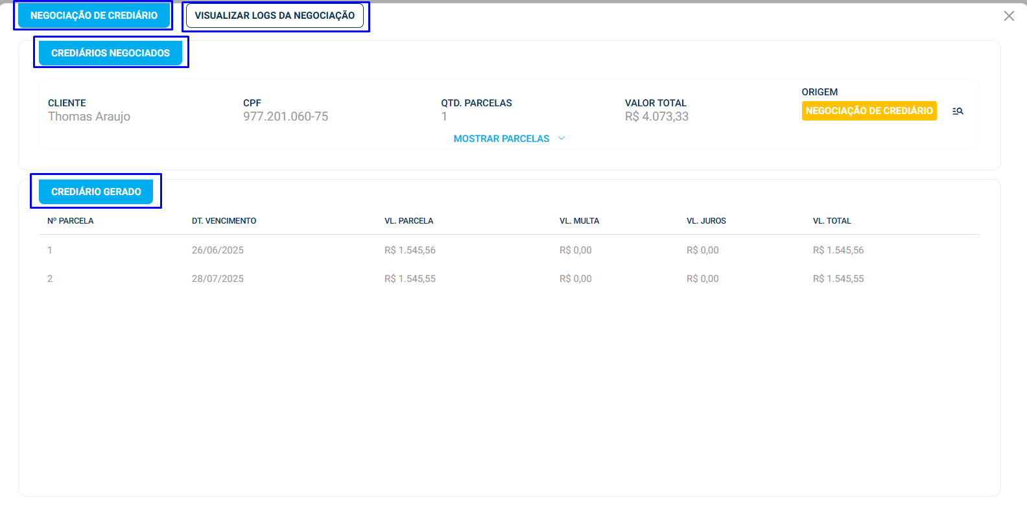
Task: Expand the chevron next to Mostrar Parcelas
Action: (x=561, y=139)
